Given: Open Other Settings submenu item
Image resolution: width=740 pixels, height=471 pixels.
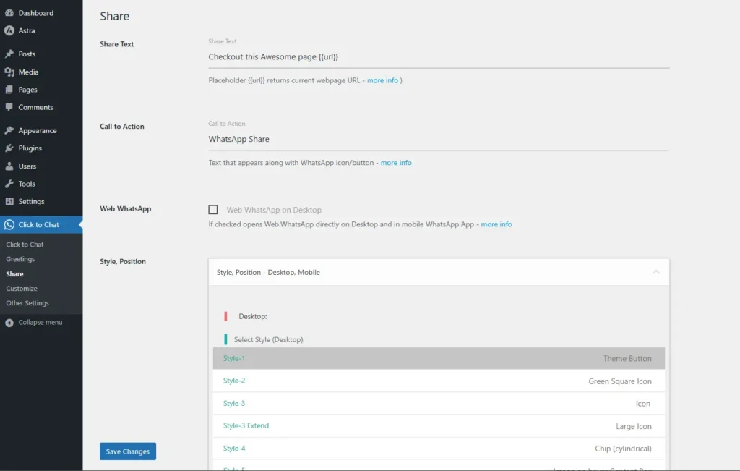Looking at the screenshot, I should click(x=27, y=303).
